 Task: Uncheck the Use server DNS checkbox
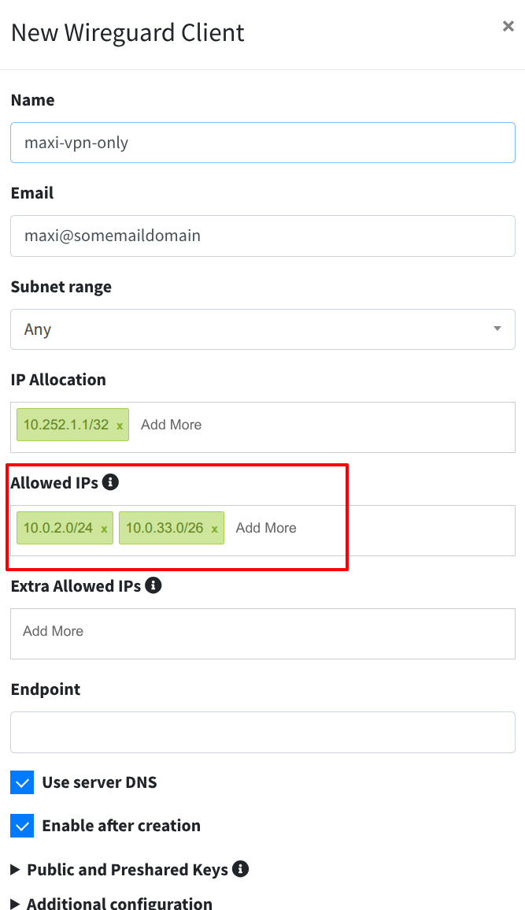(x=23, y=782)
